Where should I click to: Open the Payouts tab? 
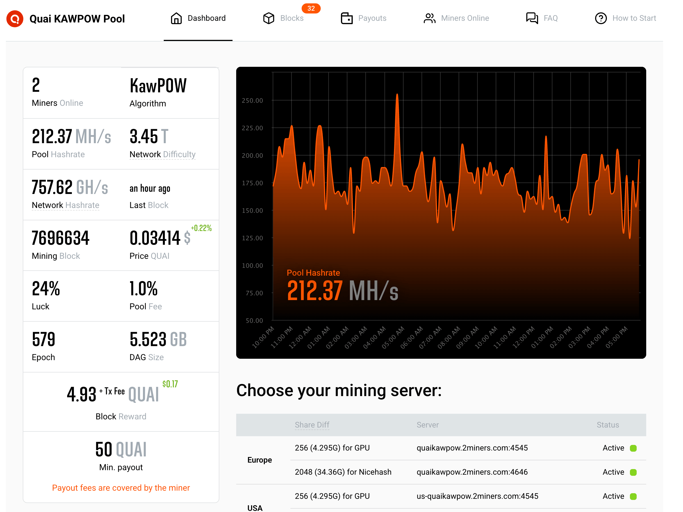pyautogui.click(x=372, y=18)
